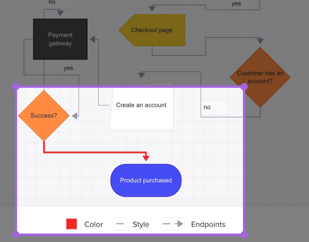Open the Endpoints arrow selector icon
Screen dimensions: 309x242
(x=172, y=224)
